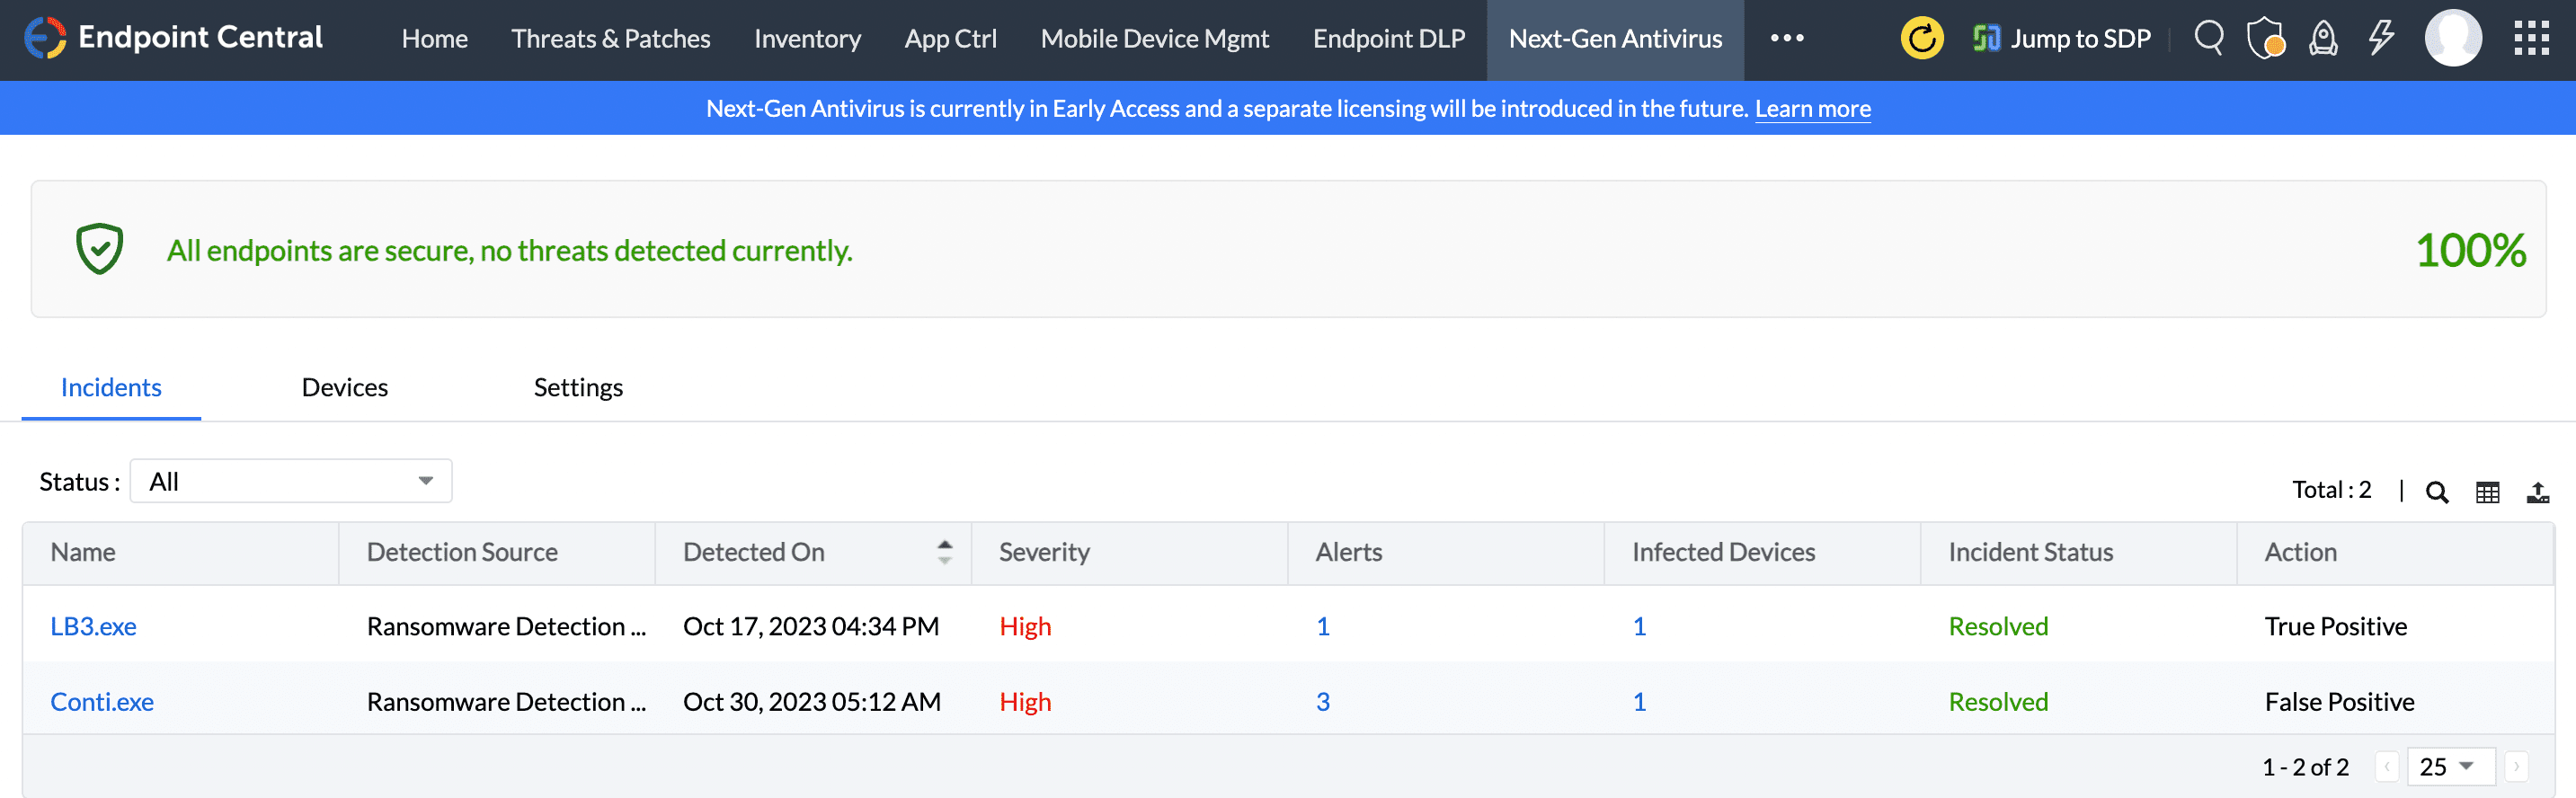
Task: Click the Learn more link in banner
Action: point(1812,108)
